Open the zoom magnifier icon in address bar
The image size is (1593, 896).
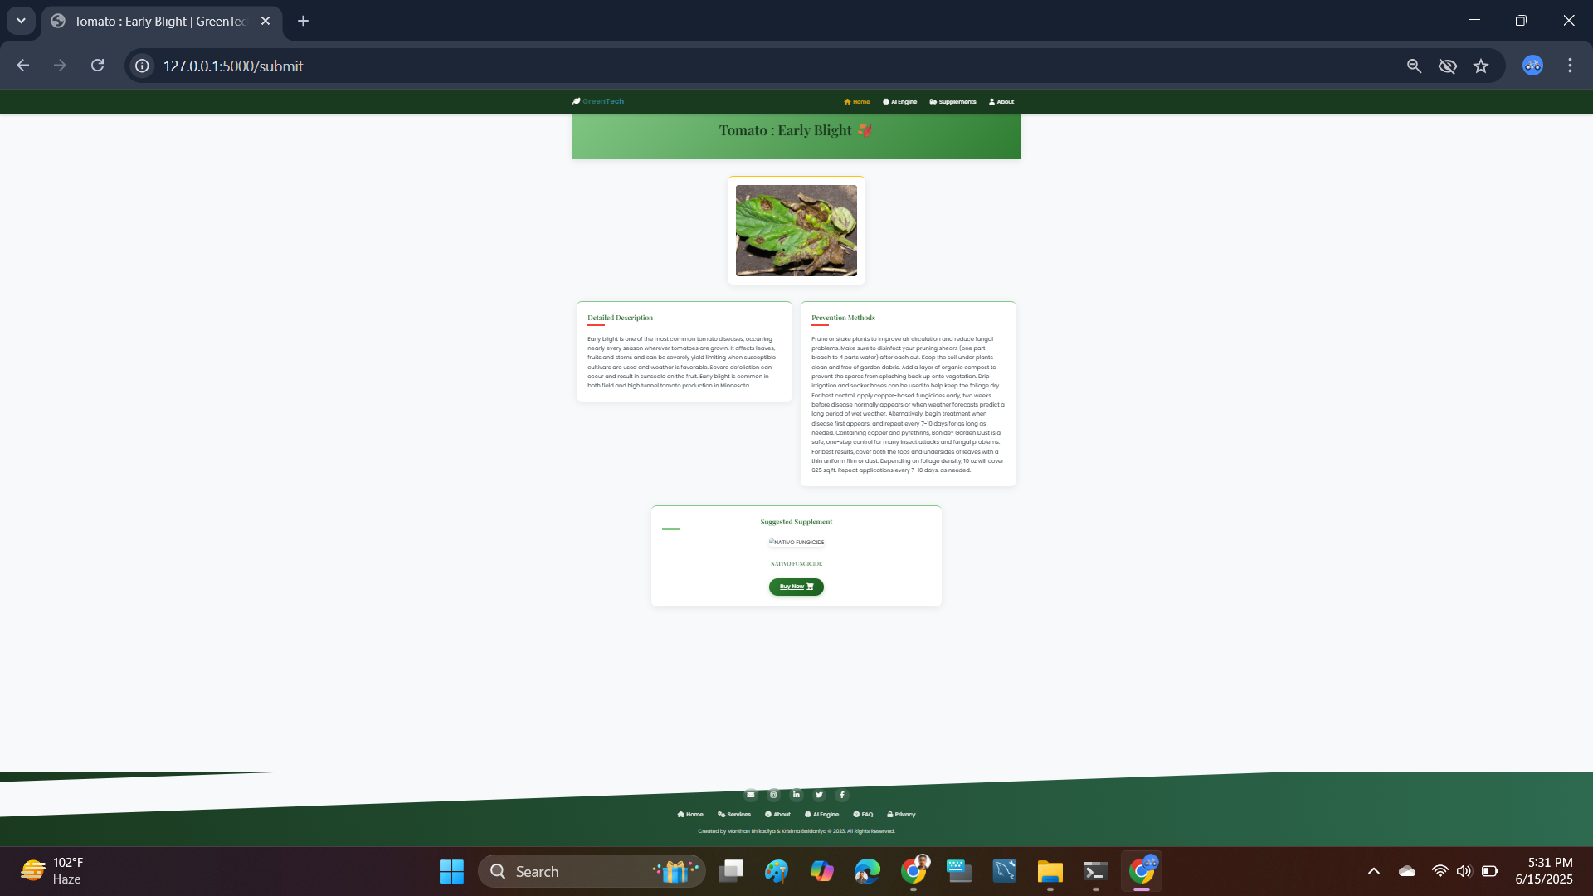(x=1415, y=66)
